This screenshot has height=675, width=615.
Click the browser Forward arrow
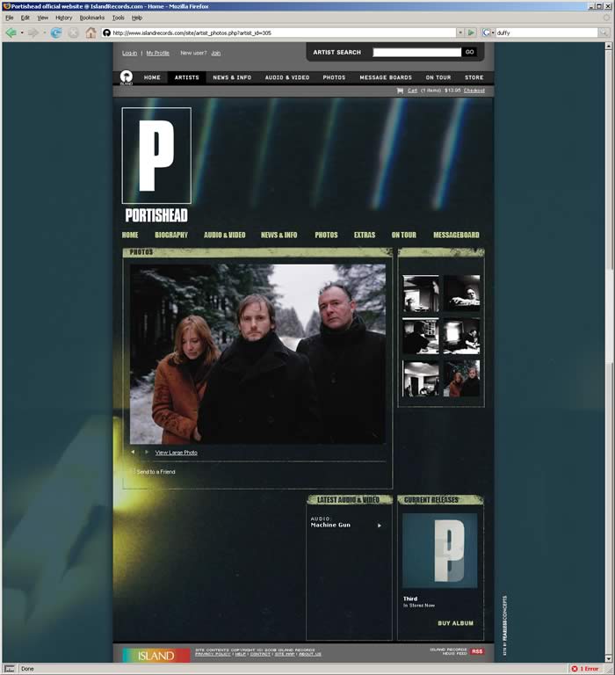33,33
